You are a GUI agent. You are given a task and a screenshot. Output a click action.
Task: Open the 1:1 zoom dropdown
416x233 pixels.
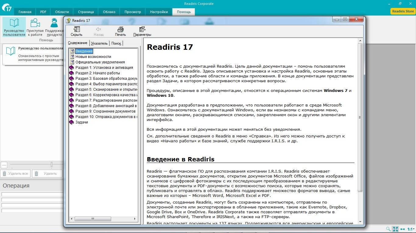(x=411, y=229)
